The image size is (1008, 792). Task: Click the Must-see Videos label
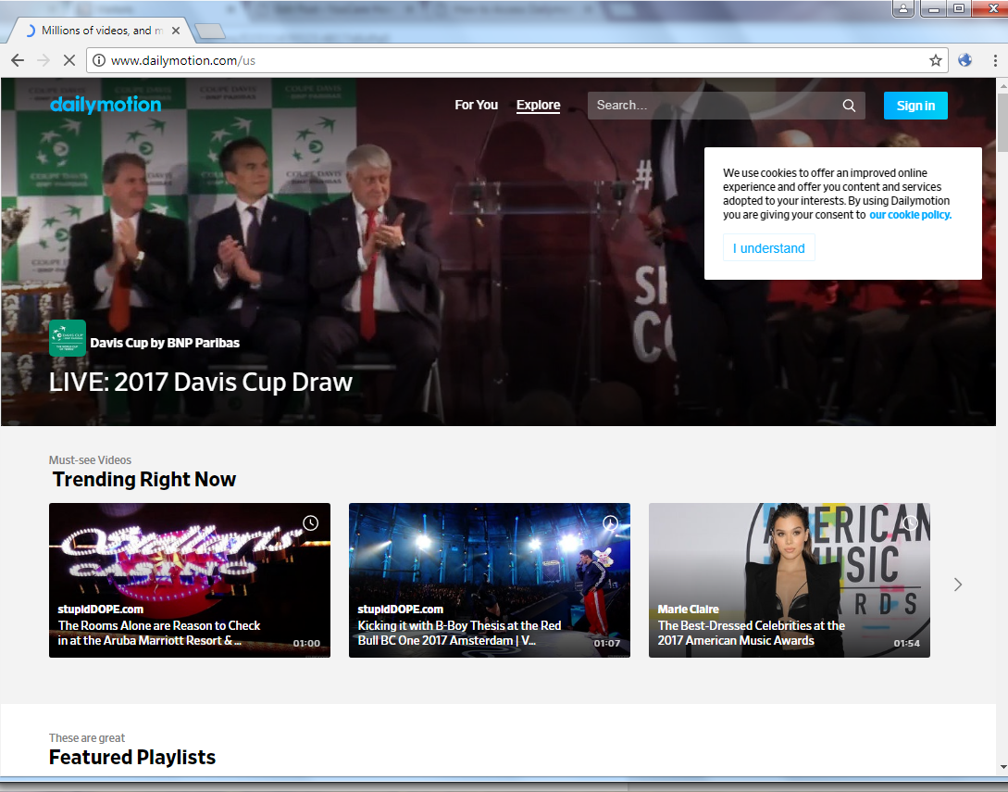(x=90, y=460)
